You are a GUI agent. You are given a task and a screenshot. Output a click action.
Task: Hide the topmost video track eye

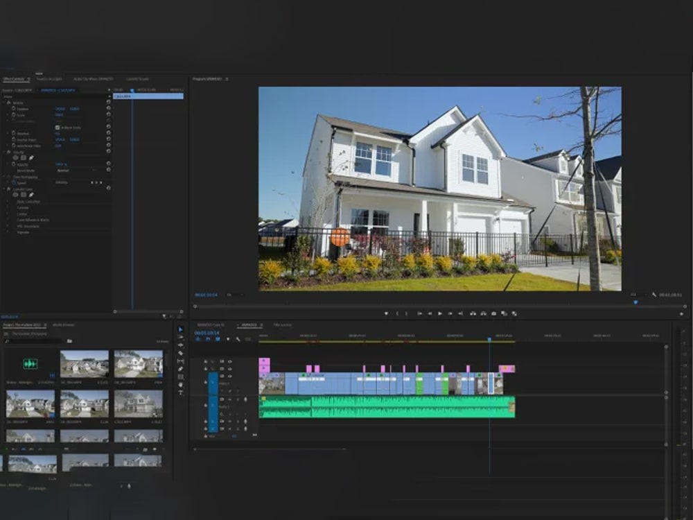click(x=229, y=361)
